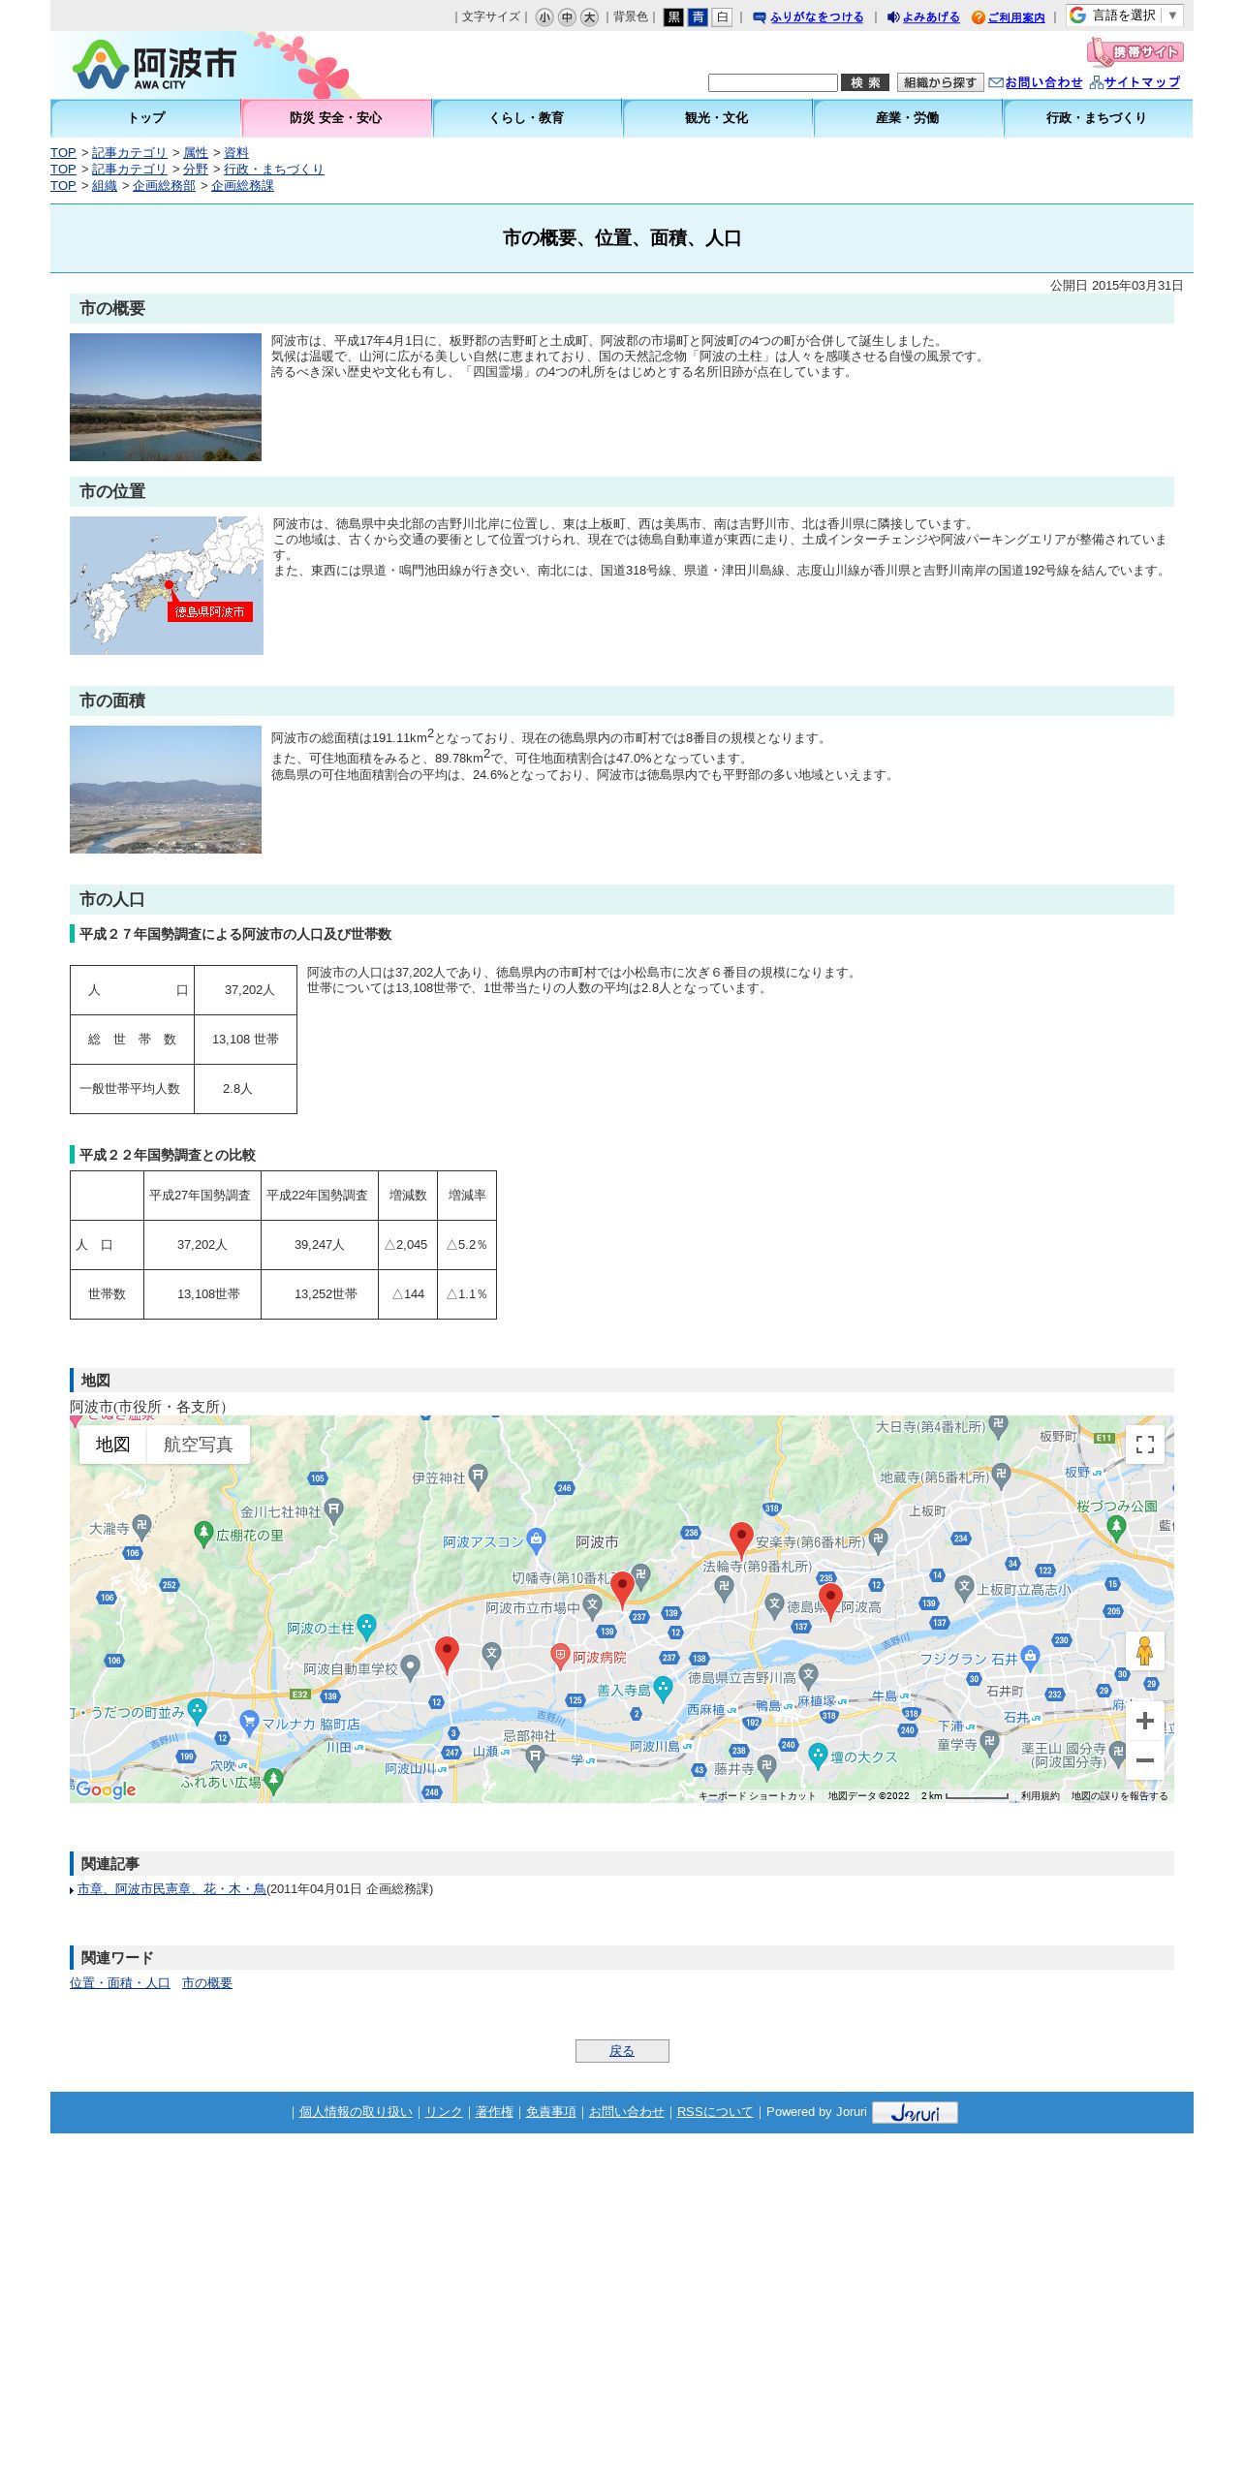This screenshot has height=2488, width=1244.
Task: Click the 検索 search button
Action: click(x=865, y=83)
